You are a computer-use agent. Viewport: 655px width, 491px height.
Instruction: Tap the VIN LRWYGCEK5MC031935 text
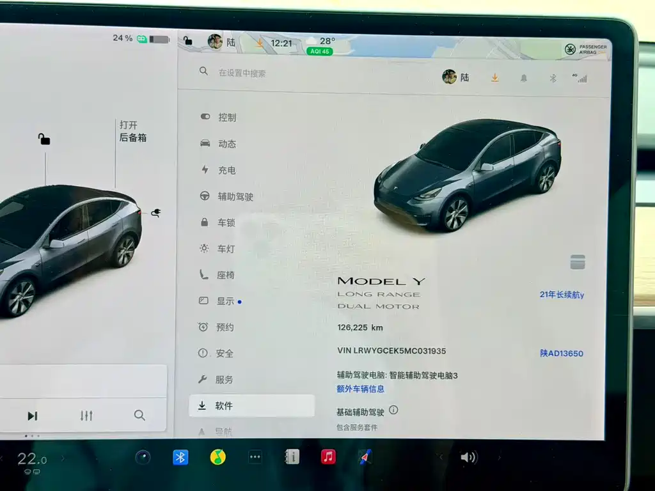[391, 351]
